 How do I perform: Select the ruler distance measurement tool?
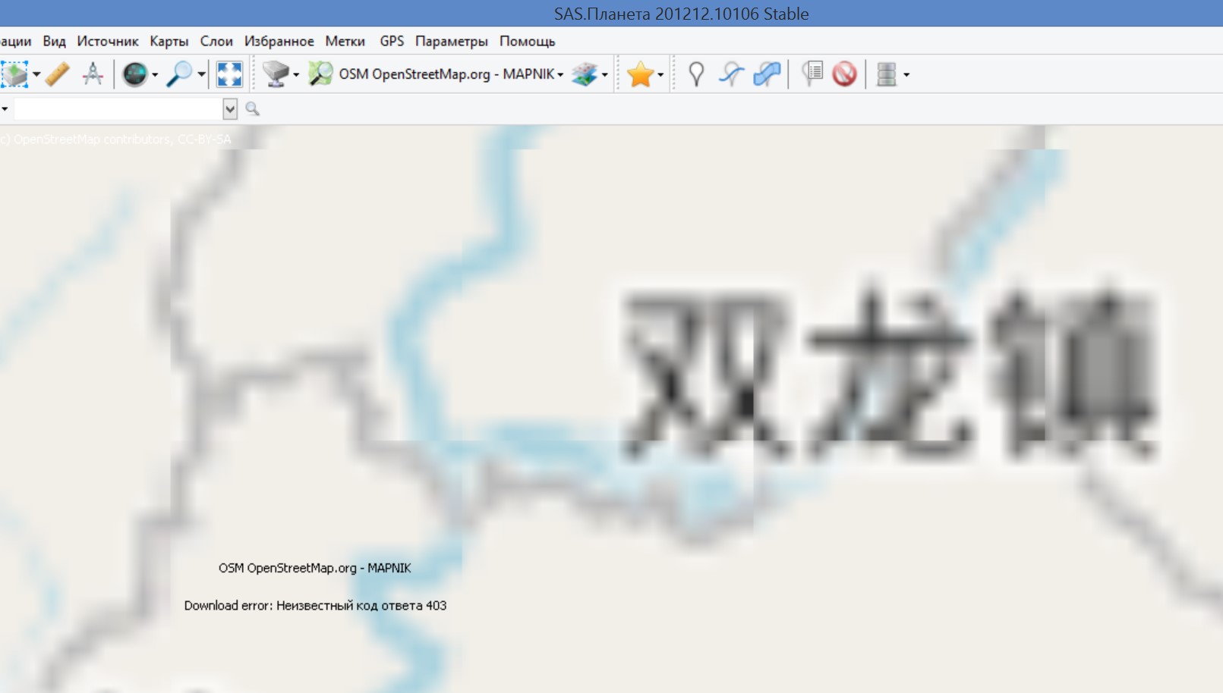point(58,74)
